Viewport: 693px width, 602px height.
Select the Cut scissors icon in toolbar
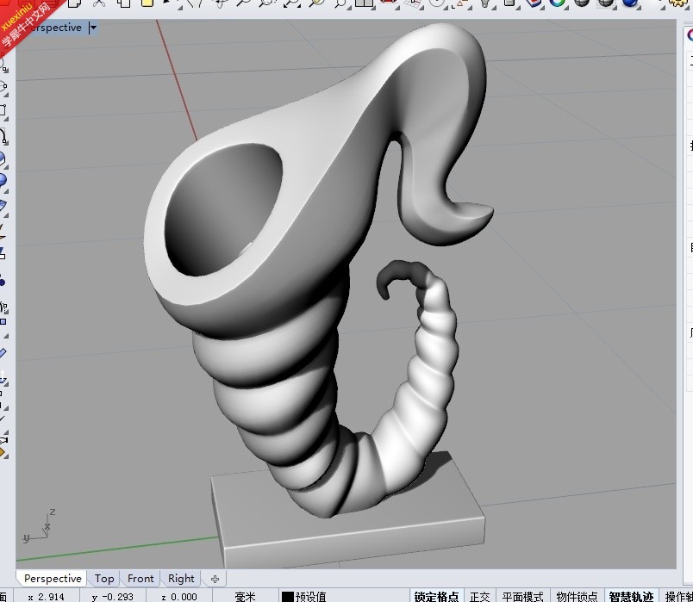coord(98,3)
